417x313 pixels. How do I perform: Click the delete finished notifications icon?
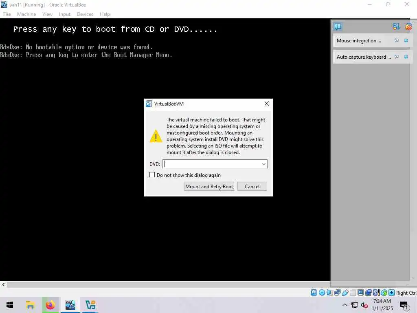408,26
